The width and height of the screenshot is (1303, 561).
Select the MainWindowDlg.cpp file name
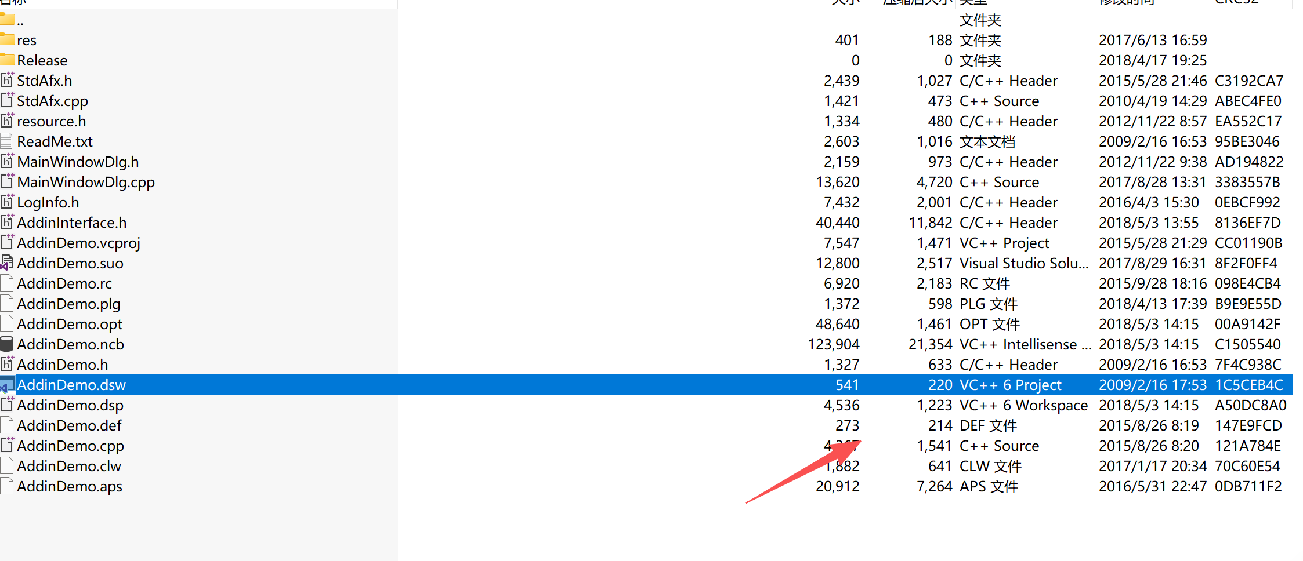click(86, 183)
